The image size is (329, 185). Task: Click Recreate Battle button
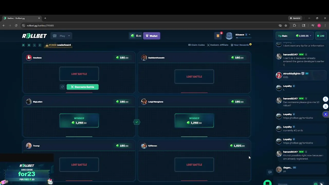pos(83,87)
